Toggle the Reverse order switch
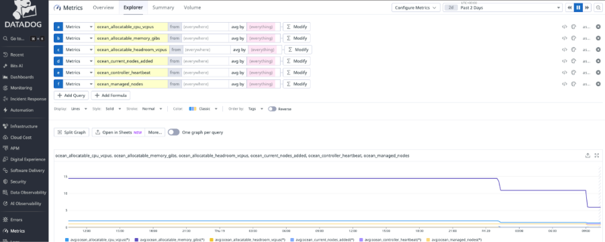 pyautogui.click(x=272, y=109)
